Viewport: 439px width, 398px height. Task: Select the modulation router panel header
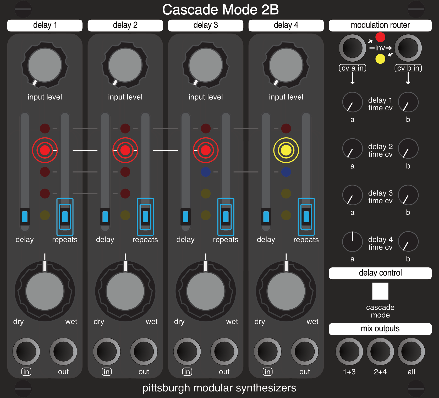point(380,25)
